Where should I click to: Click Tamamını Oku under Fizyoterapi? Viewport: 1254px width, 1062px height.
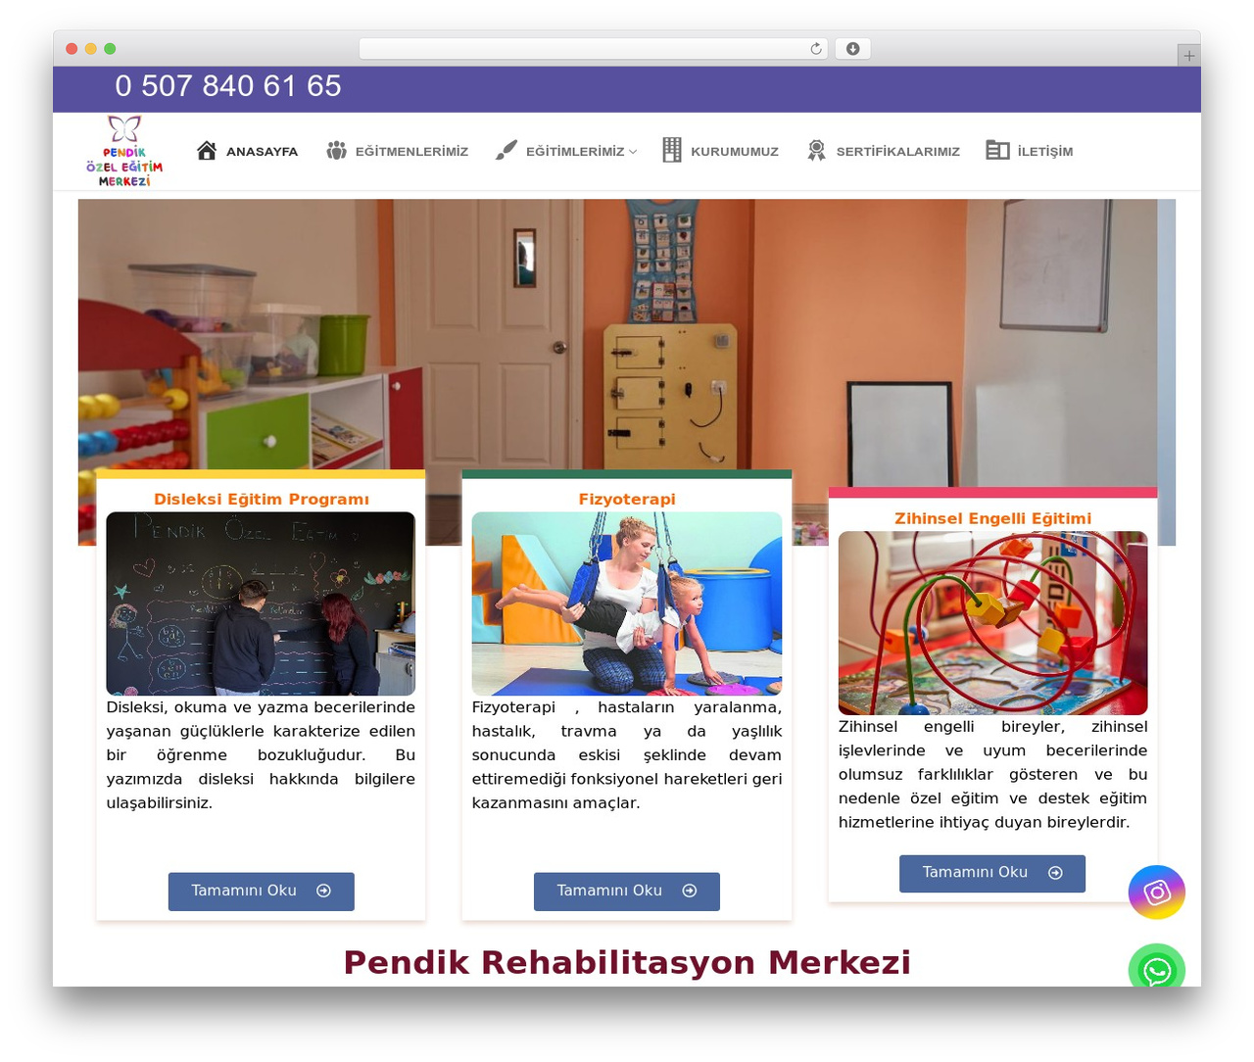pyautogui.click(x=627, y=892)
